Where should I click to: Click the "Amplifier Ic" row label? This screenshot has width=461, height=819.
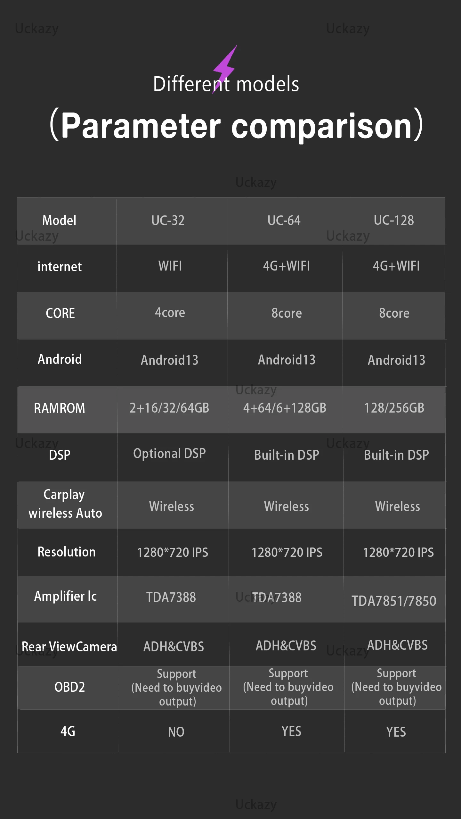[65, 596]
